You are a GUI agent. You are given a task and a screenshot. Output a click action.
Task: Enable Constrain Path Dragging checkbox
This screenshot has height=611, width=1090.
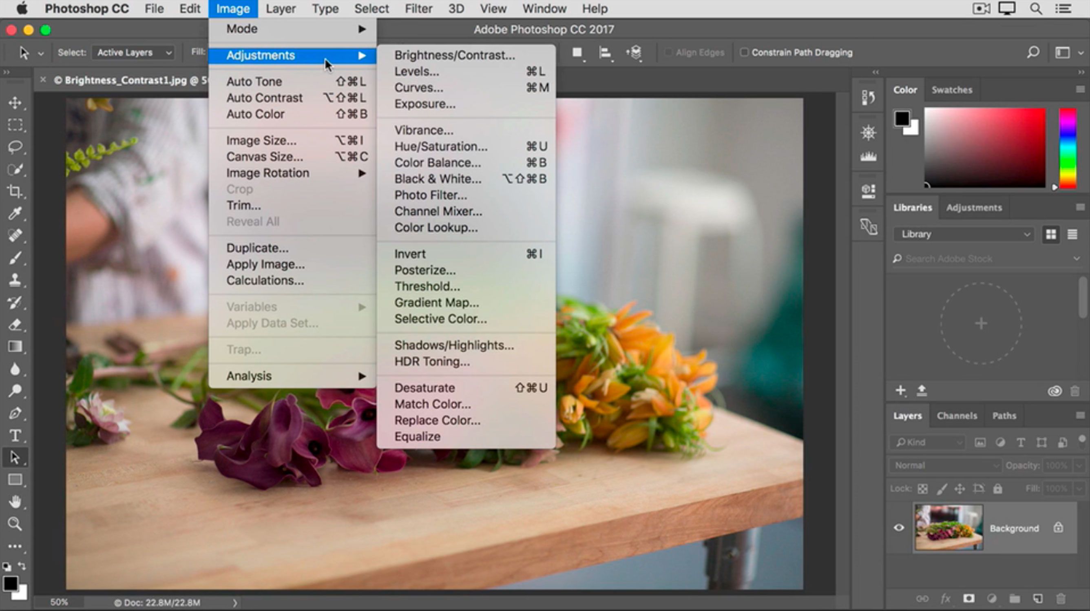pyautogui.click(x=743, y=52)
